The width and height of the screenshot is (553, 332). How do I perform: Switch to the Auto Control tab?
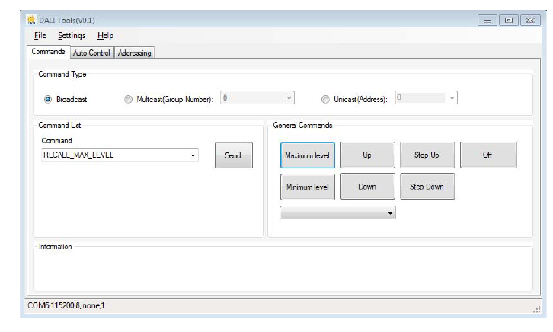[91, 53]
